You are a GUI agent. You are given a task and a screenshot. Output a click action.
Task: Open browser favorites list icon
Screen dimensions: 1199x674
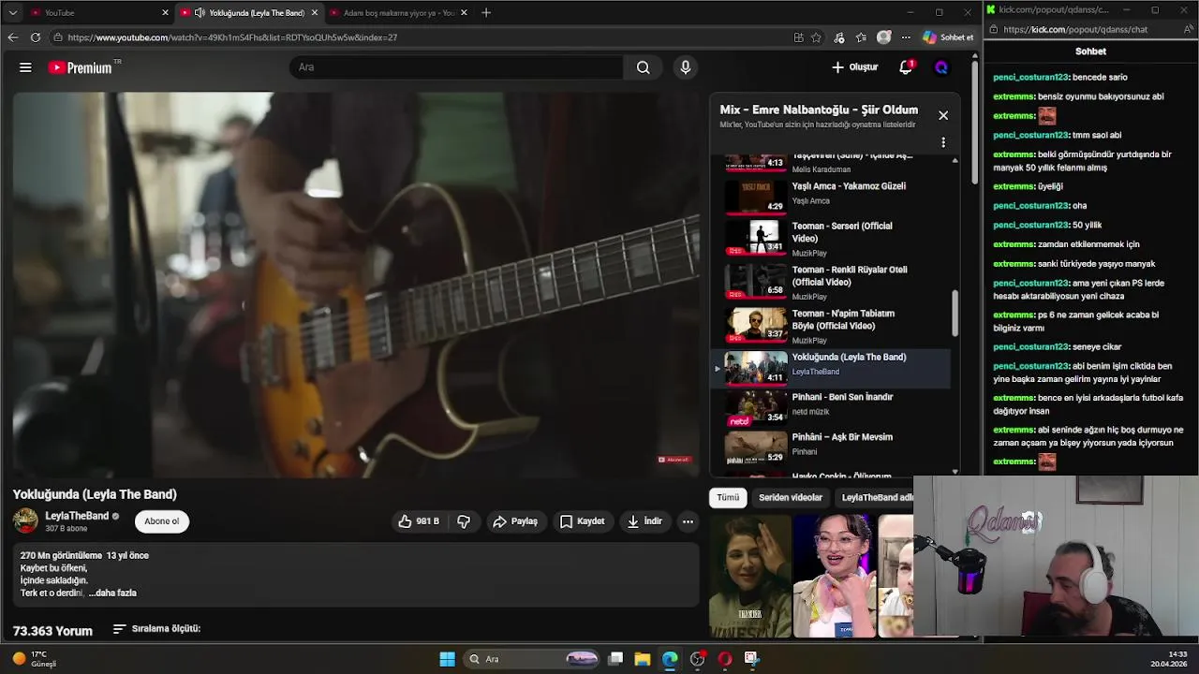point(861,37)
